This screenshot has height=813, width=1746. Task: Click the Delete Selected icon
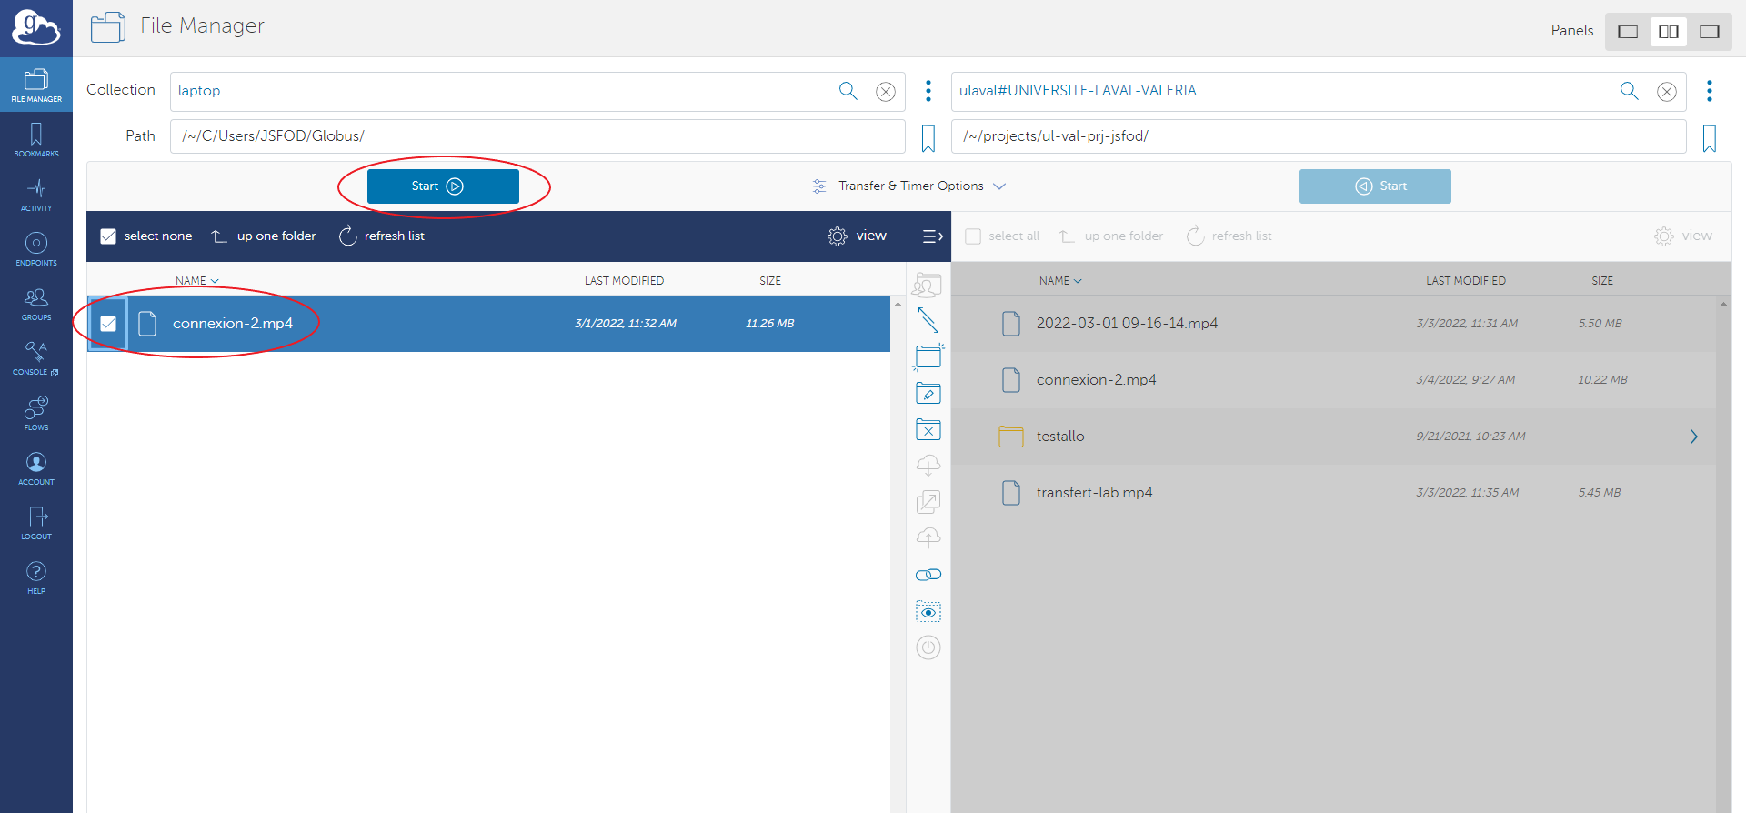pos(928,429)
